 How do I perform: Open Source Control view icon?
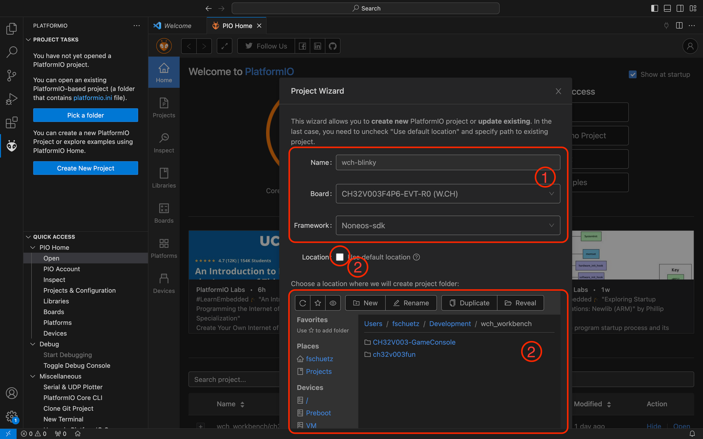pyautogui.click(x=12, y=76)
